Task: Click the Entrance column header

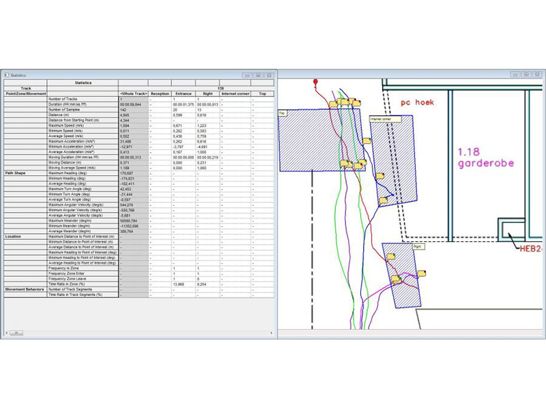Action: tap(184, 93)
